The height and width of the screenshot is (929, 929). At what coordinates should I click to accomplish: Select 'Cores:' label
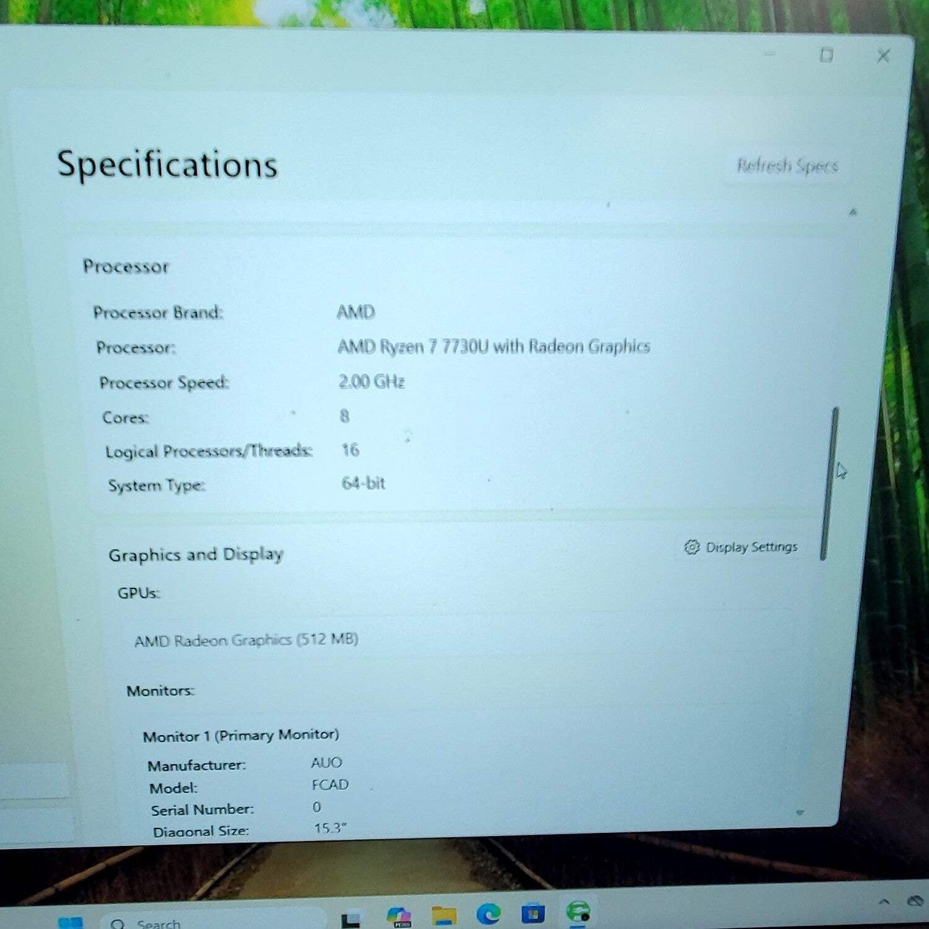125,418
